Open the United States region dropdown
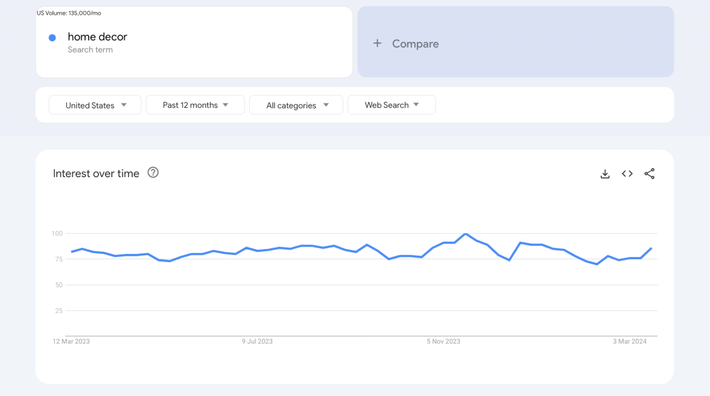This screenshot has width=710, height=396. point(95,105)
